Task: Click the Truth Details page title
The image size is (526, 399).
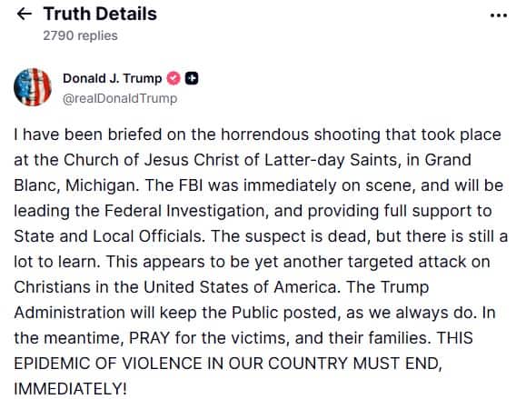Action: pyautogui.click(x=100, y=15)
